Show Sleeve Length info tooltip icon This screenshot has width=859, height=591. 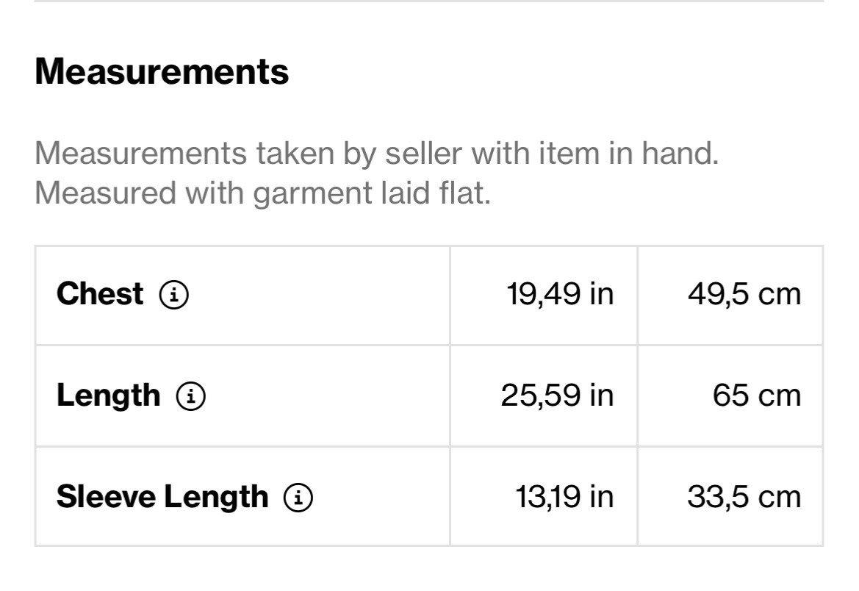point(298,498)
